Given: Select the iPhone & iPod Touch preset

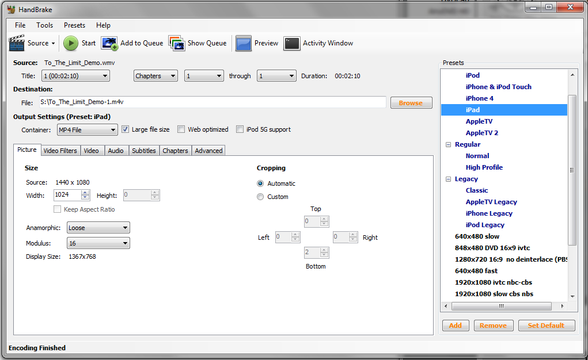Looking at the screenshot, I should click(x=498, y=87).
